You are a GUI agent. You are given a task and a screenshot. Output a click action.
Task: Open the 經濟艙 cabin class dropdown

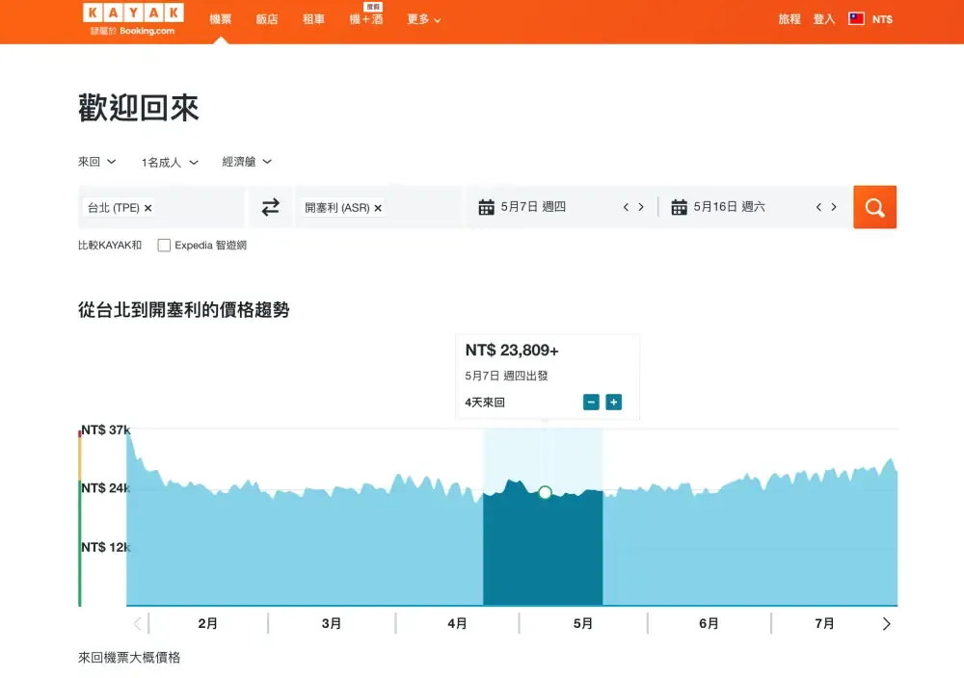[x=246, y=162]
